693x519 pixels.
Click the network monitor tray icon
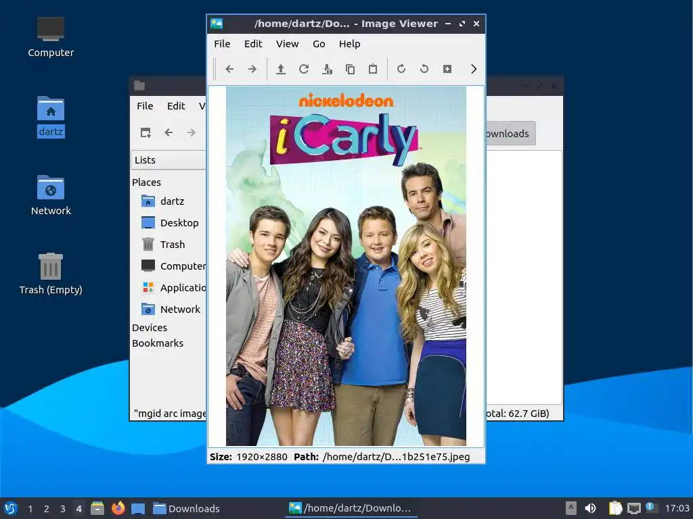pyautogui.click(x=633, y=508)
